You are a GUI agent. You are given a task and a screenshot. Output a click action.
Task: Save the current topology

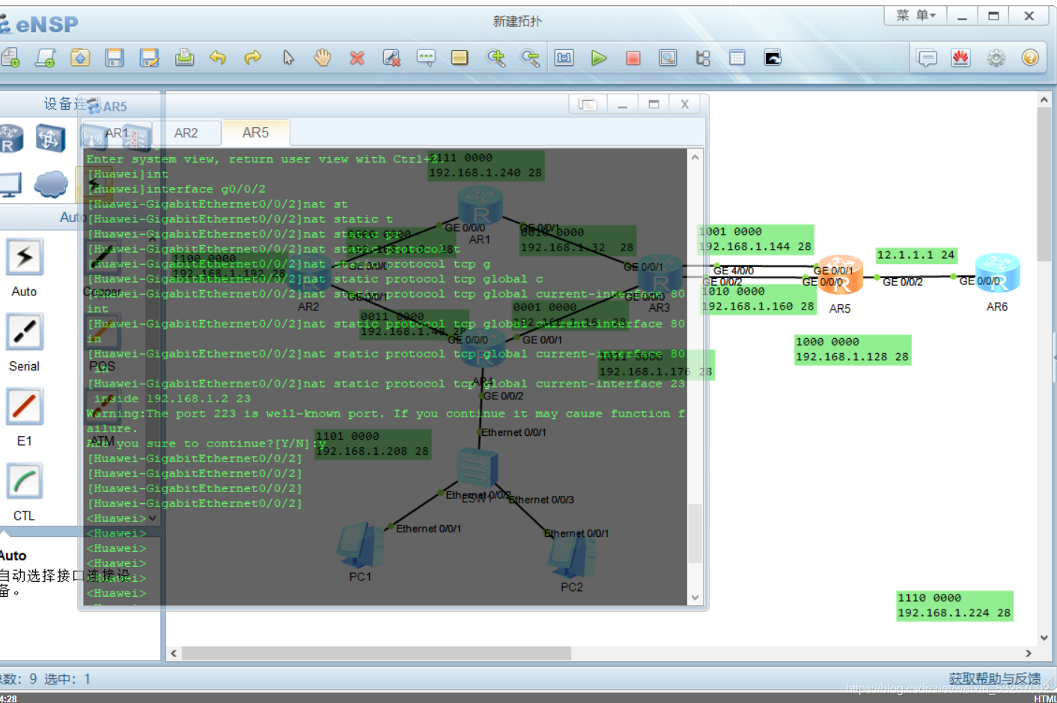(115, 58)
